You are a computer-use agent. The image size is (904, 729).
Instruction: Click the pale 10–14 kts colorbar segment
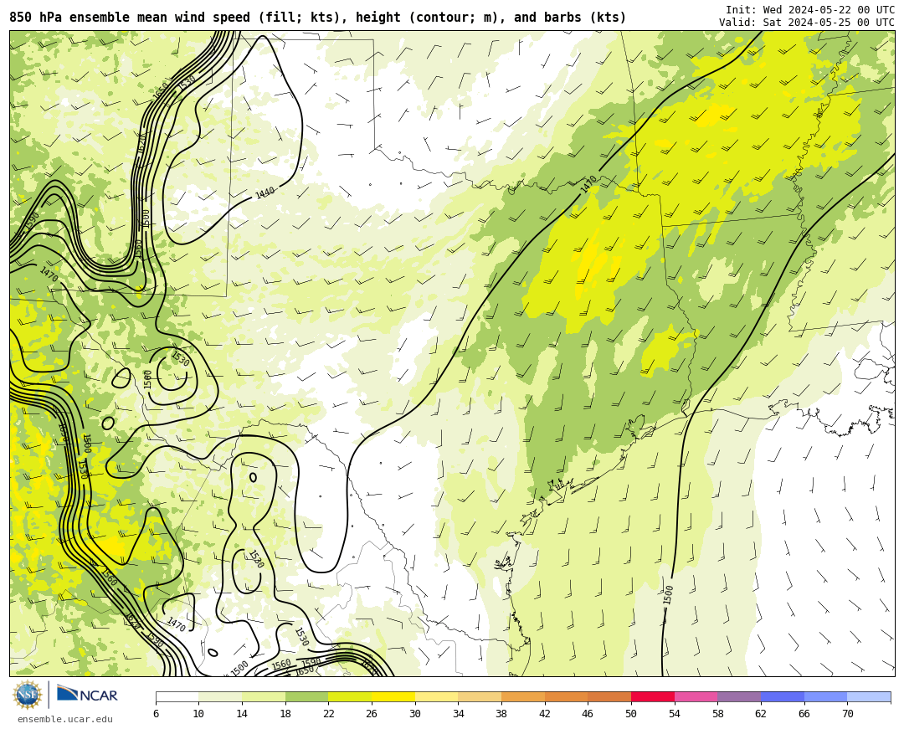click(220, 697)
